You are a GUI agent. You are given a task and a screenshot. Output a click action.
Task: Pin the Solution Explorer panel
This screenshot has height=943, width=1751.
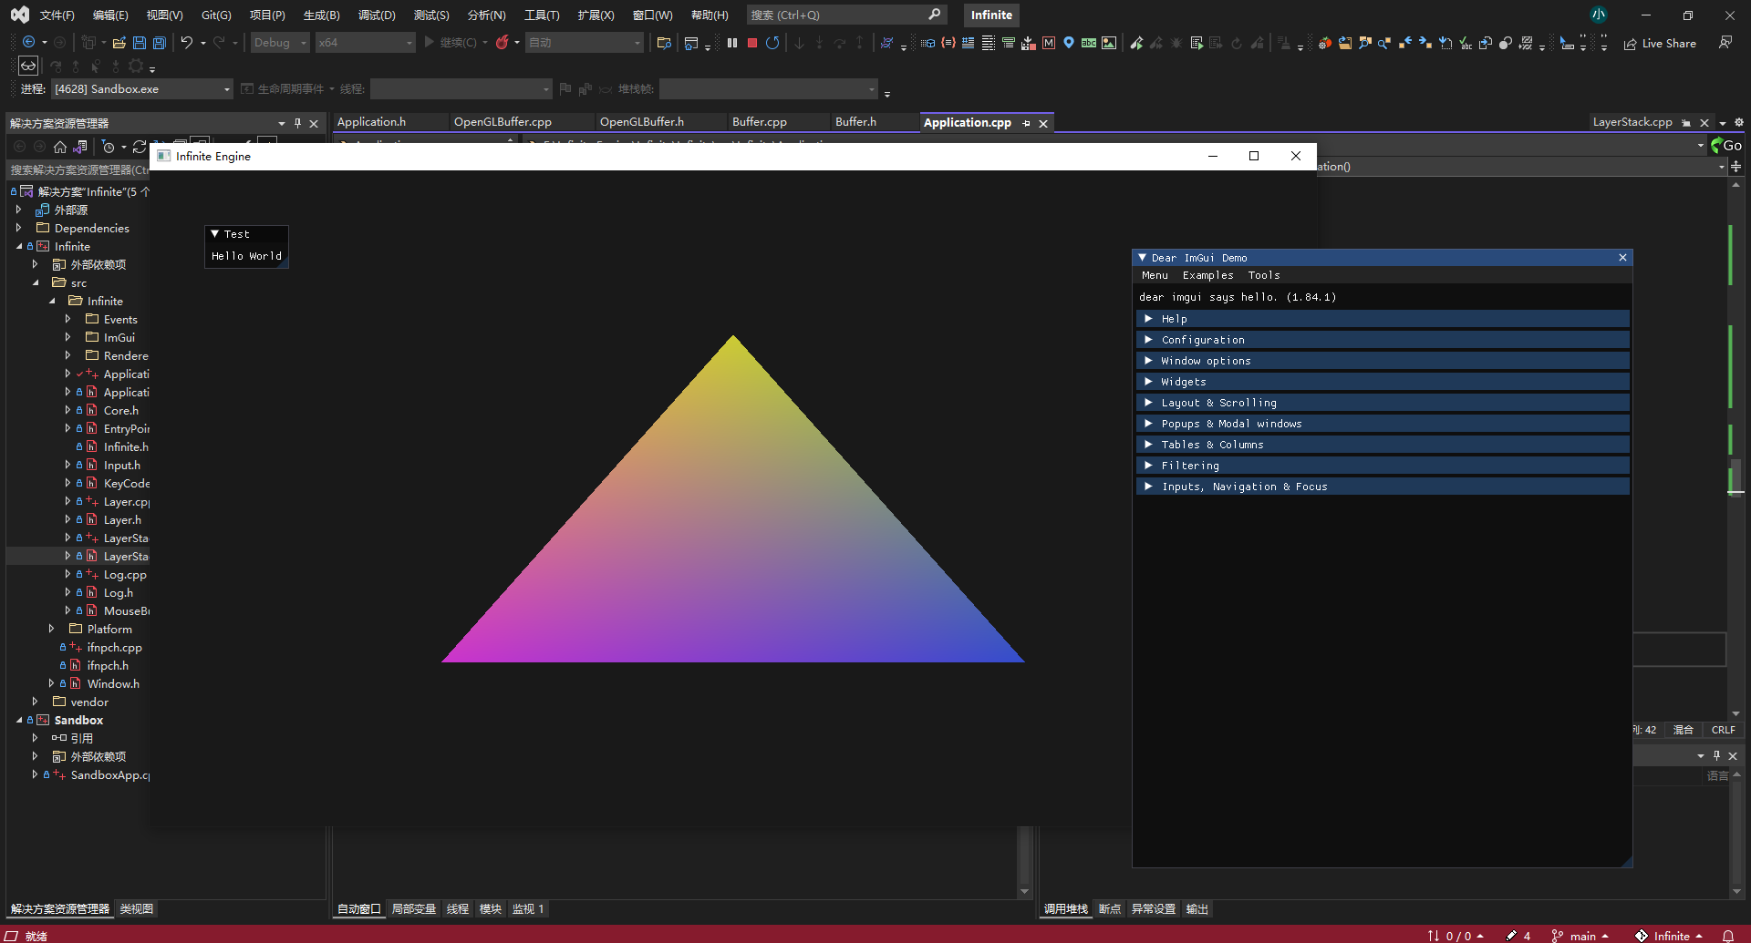[x=297, y=123]
